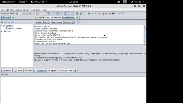Toggle show tab names and icons button

(49, 13)
